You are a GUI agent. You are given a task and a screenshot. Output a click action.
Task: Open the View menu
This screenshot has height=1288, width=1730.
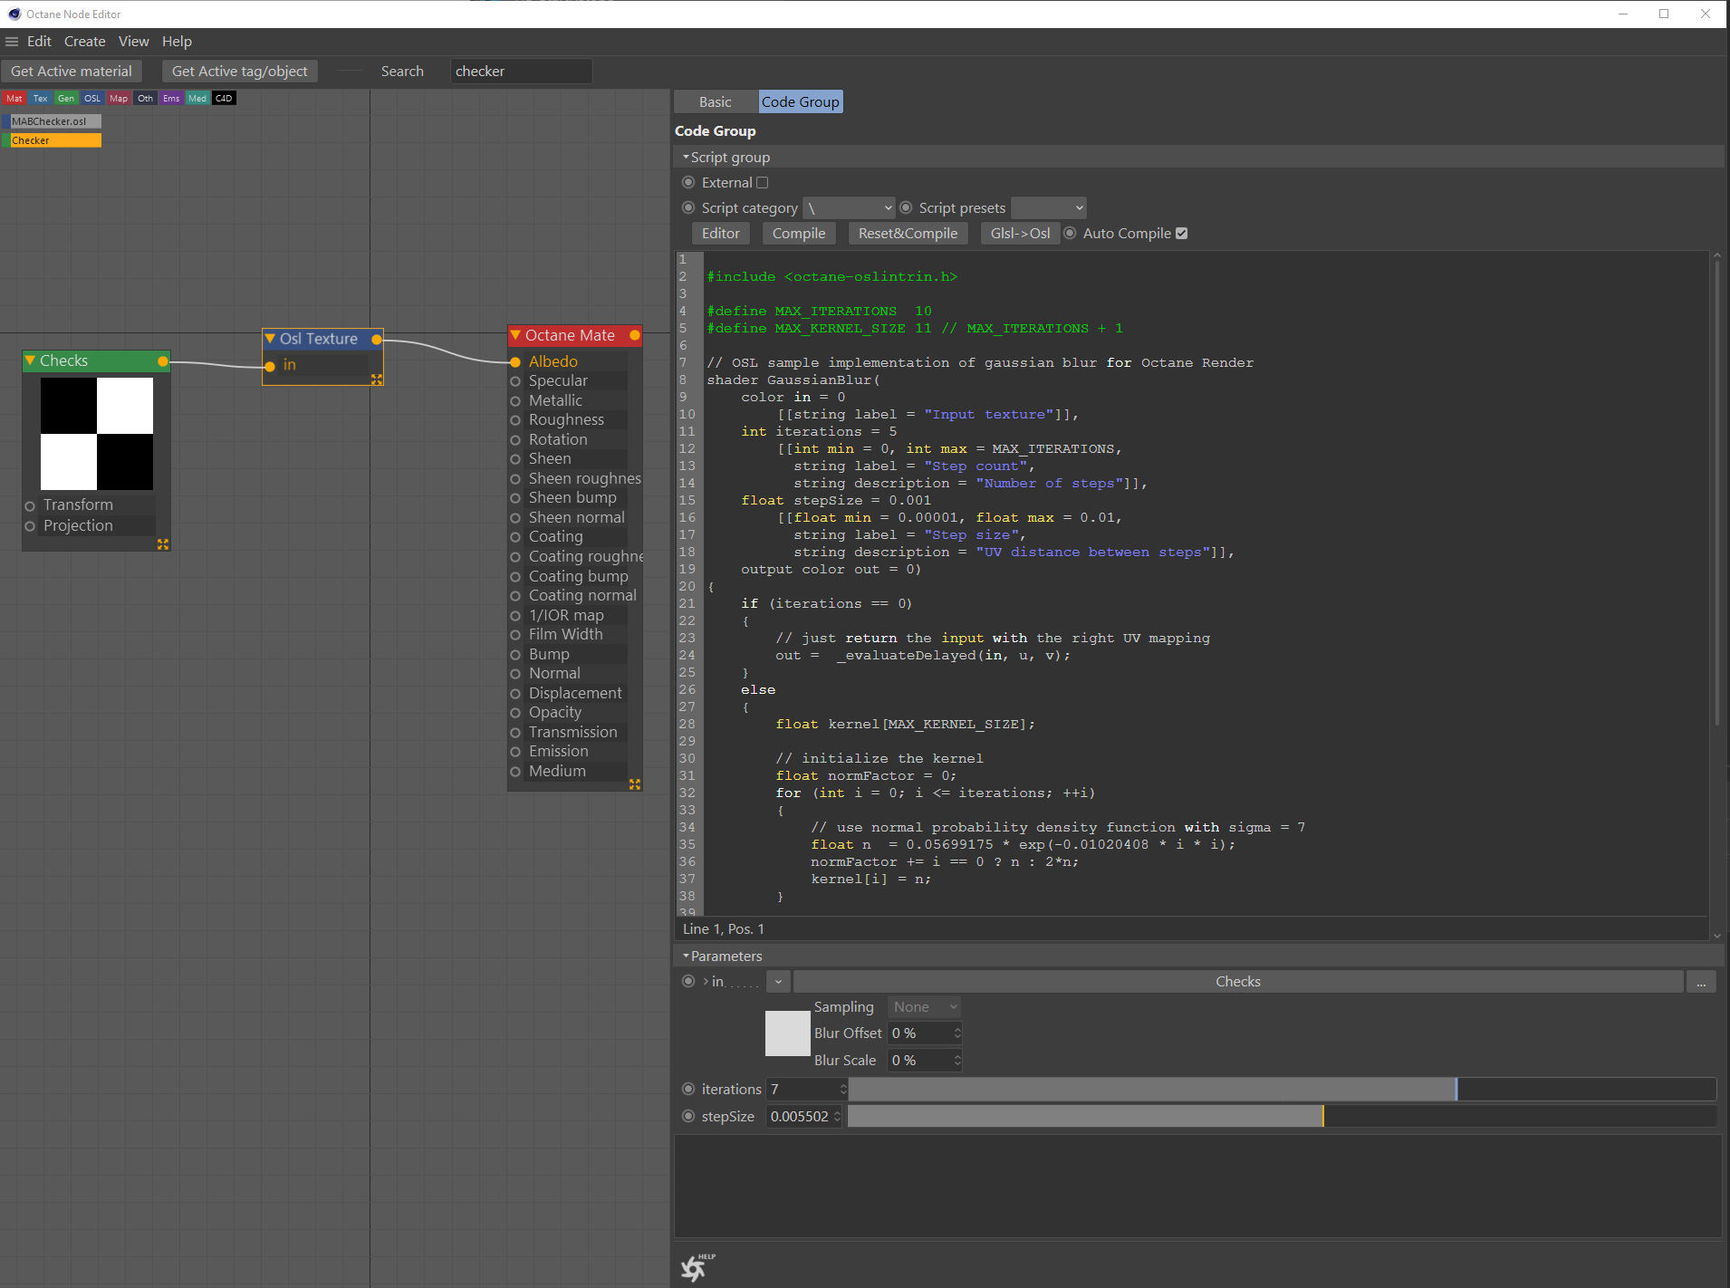click(133, 42)
